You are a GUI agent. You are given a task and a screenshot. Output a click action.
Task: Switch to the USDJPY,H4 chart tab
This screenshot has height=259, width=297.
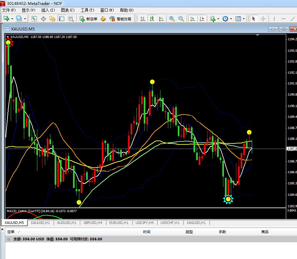coord(144,223)
